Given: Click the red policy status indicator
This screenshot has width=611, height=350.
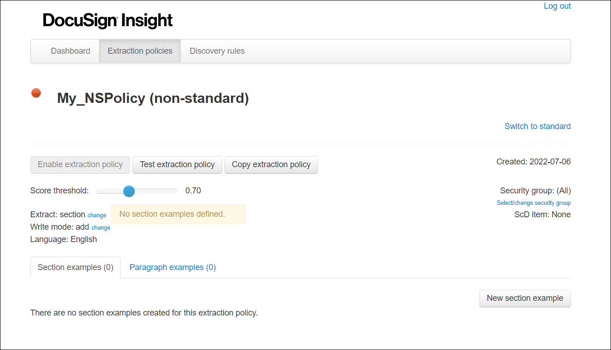Looking at the screenshot, I should 36,92.
